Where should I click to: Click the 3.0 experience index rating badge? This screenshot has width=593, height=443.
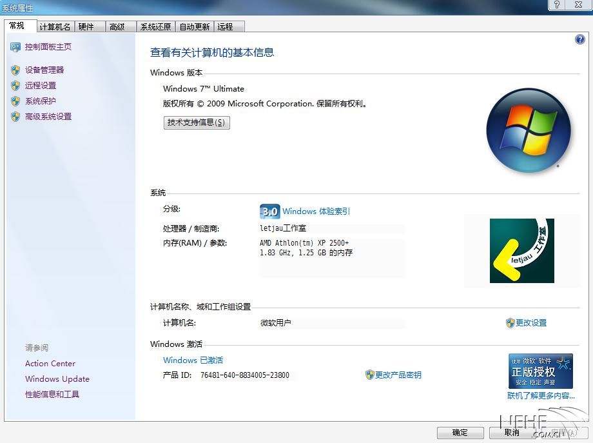[269, 212]
